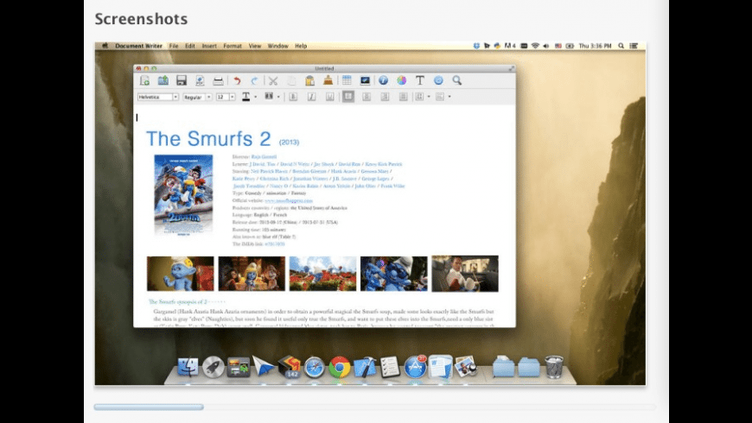Open the Insert menu
This screenshot has height=423, width=752.
coord(209,46)
